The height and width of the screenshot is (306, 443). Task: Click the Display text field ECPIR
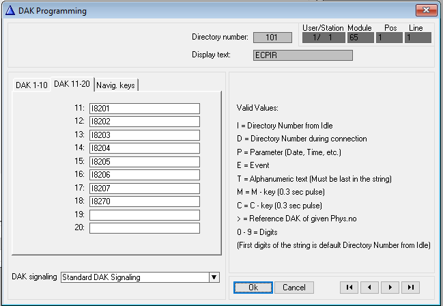click(x=303, y=55)
